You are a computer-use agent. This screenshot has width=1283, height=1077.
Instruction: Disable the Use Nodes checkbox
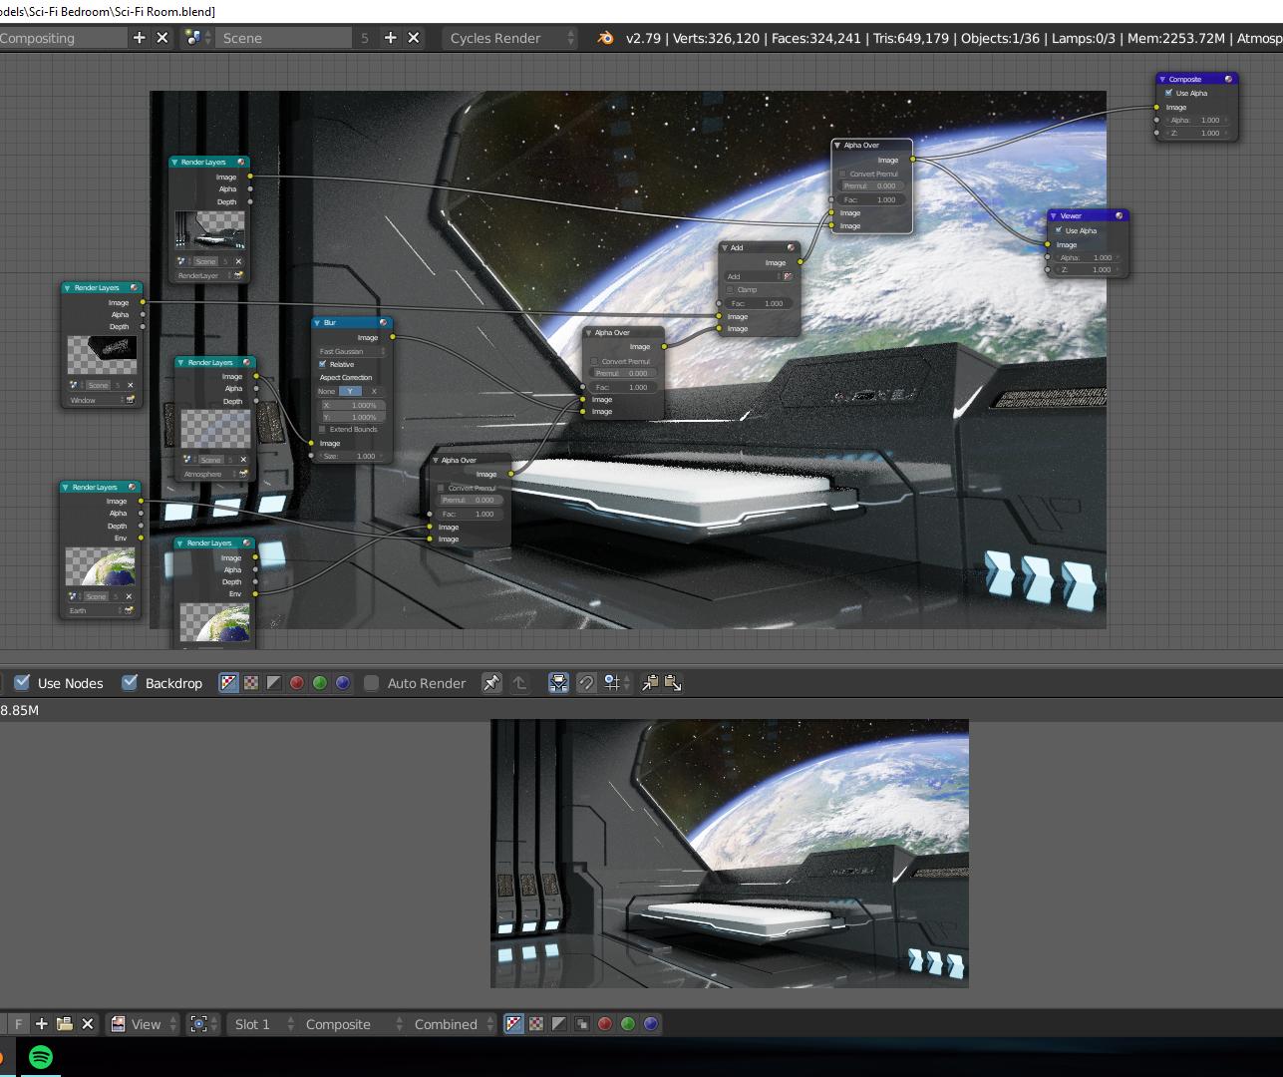(22, 683)
